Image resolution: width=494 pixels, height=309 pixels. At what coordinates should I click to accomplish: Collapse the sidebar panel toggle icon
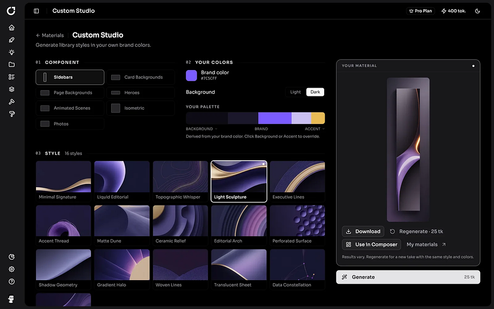click(36, 11)
